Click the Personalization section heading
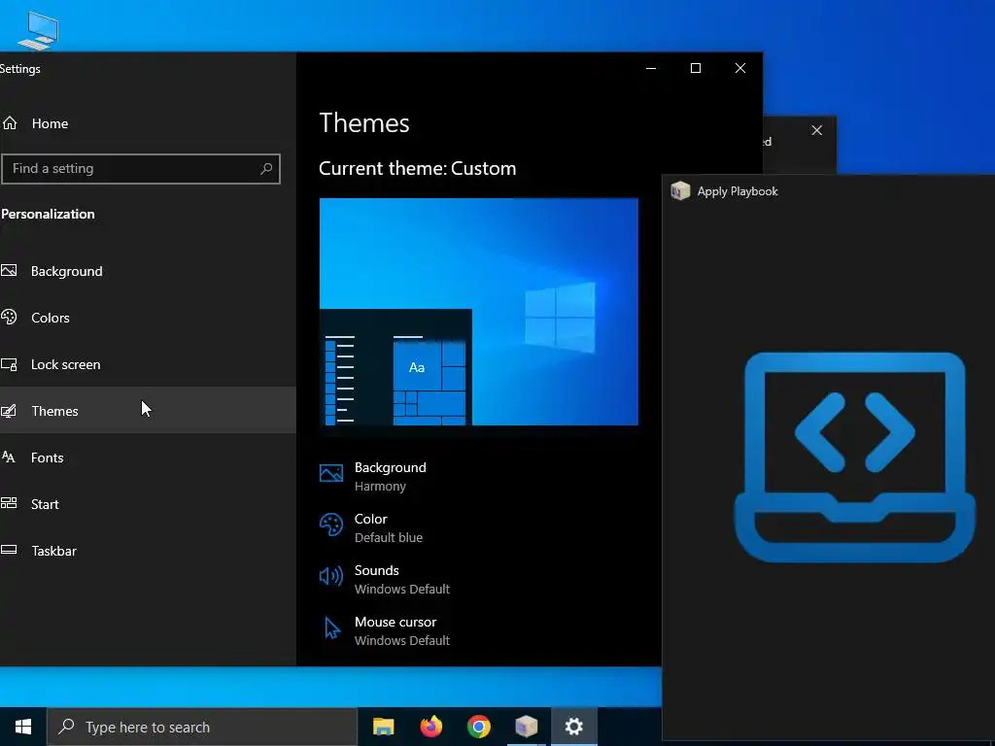The width and height of the screenshot is (995, 746). point(48,214)
